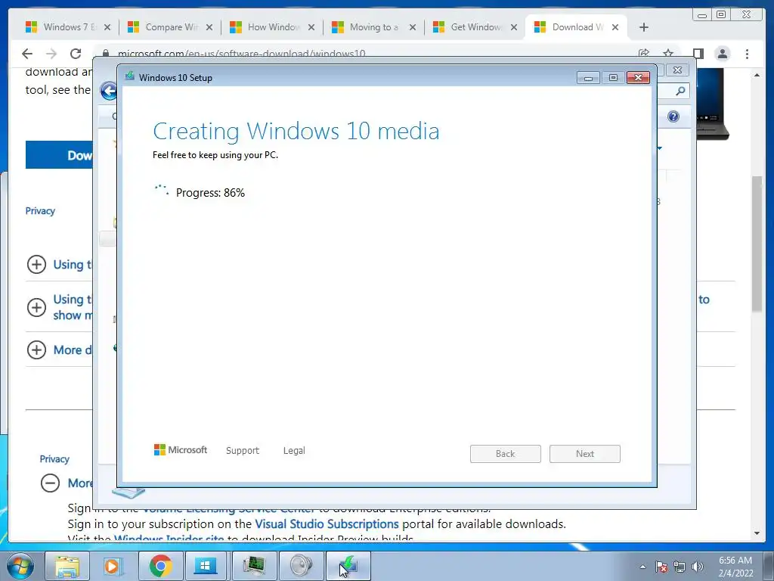The image size is (774, 581).
Task: Click the blue Download button on webpage
Action: (x=59, y=155)
